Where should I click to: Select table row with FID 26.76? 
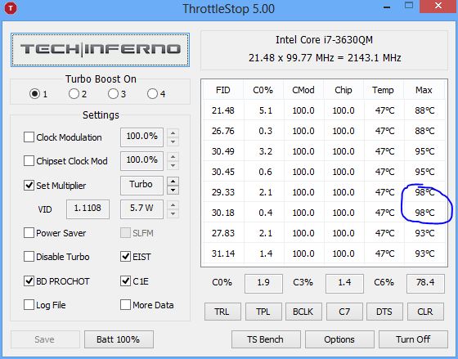pos(324,131)
